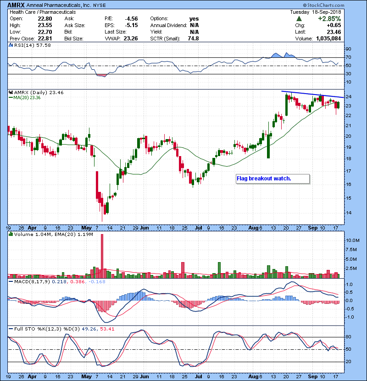Viewport: 367px width, 381px height.
Task: Click the stochastic %D value 53.41
Action: coord(107,329)
